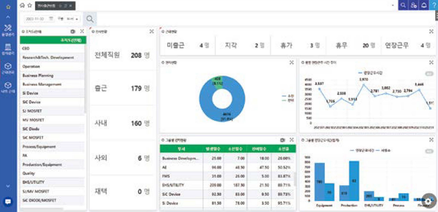Collapse sidebar using the up chevron
The image size is (438, 212).
point(8,17)
